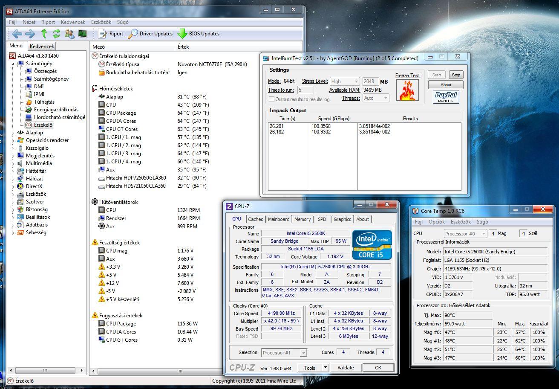Click the green up arrow toolbar icon
The width and height of the screenshot is (559, 389).
(x=44, y=34)
